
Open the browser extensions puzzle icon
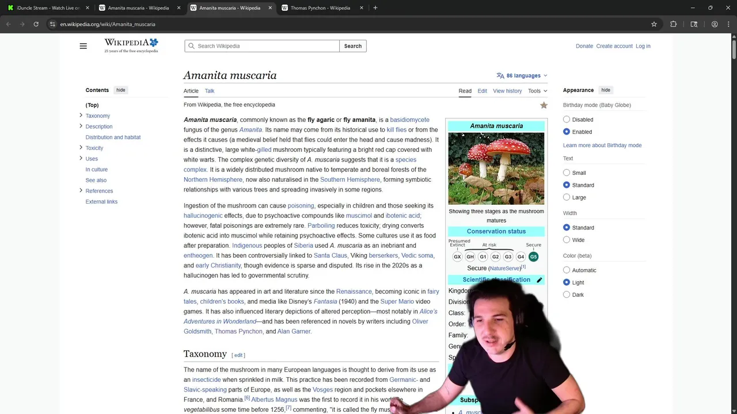[x=673, y=24]
